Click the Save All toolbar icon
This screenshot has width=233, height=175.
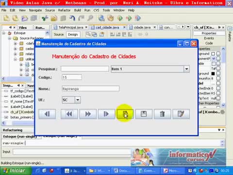[x=33, y=18]
